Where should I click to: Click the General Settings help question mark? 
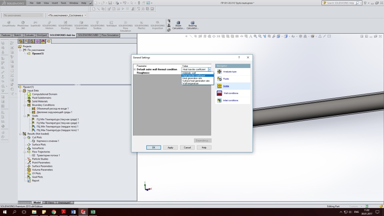point(239,57)
